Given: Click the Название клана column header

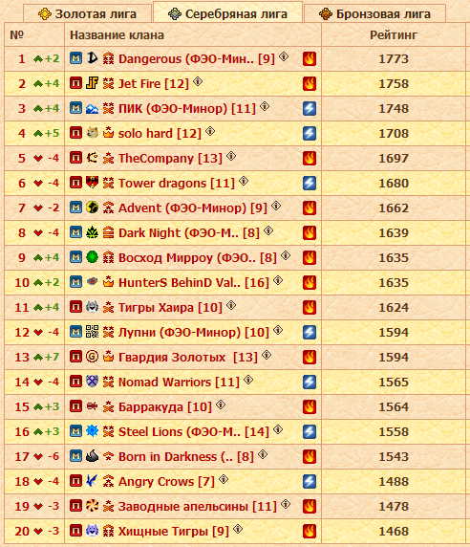Looking at the screenshot, I should pos(117,34).
